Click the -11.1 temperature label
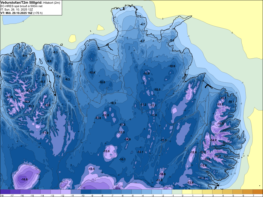The image size is (263, 197). pos(31,106)
